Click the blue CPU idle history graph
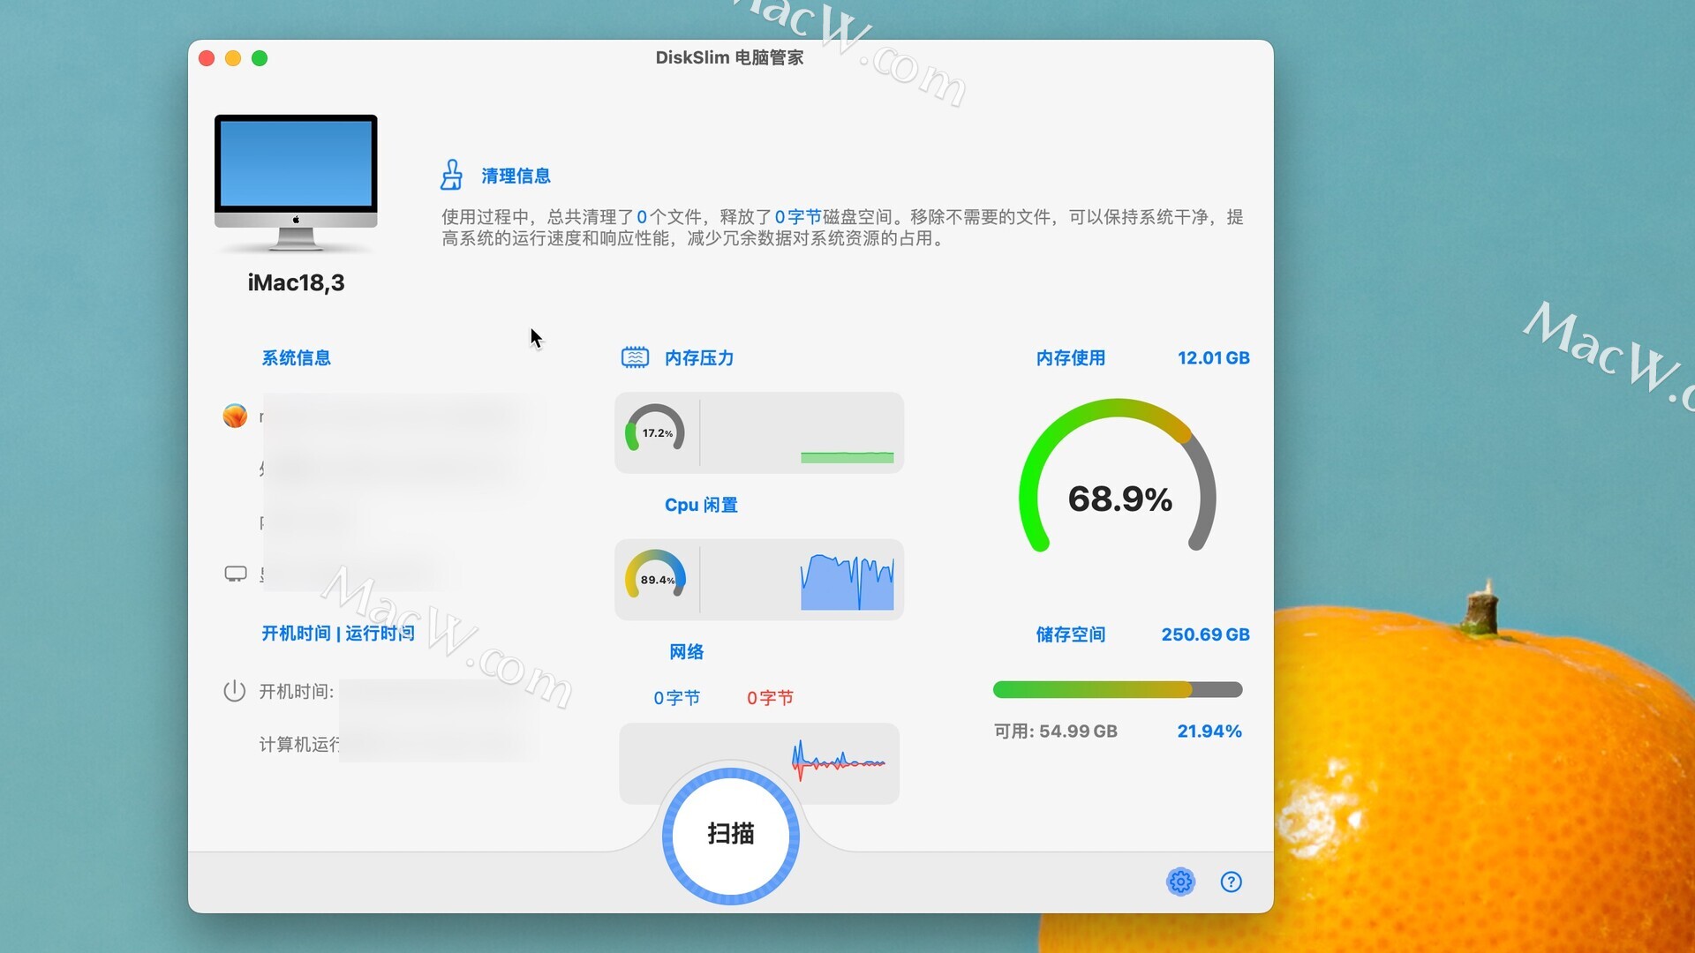Screen dimensions: 1695x953 [847, 581]
